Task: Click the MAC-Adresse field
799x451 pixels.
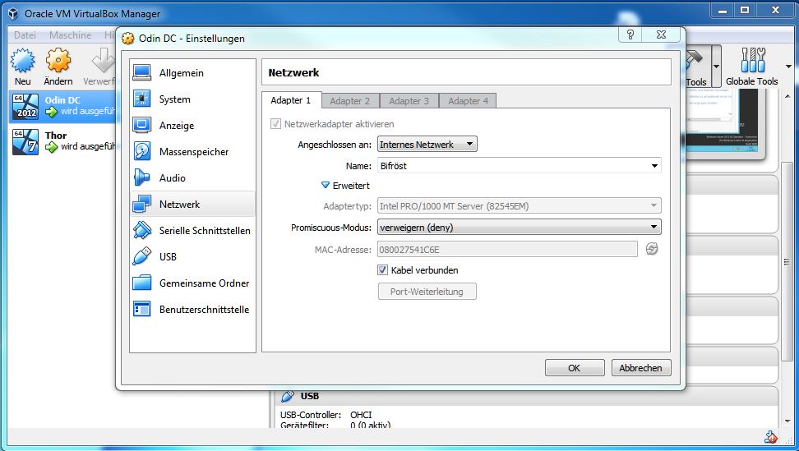Action: 507,250
